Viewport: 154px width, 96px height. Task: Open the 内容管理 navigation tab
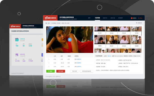click(x=97, y=18)
